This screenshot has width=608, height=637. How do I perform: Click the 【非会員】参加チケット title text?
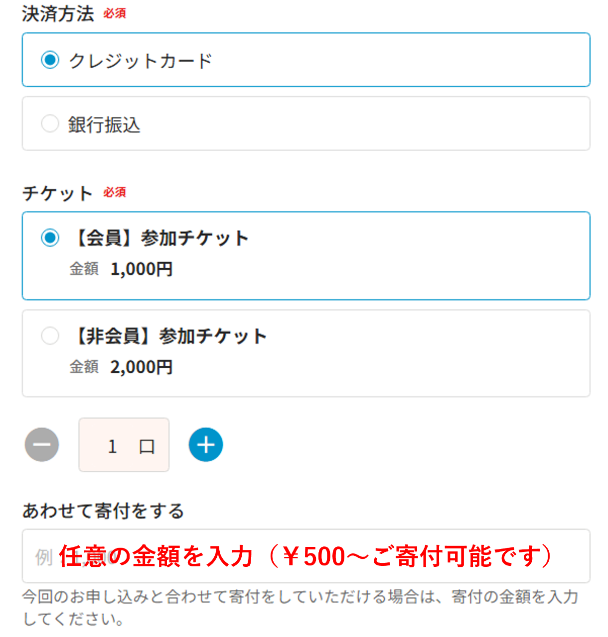click(169, 336)
